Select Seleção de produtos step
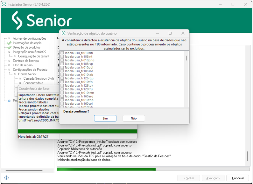The image size is (253, 184). (x=27, y=48)
